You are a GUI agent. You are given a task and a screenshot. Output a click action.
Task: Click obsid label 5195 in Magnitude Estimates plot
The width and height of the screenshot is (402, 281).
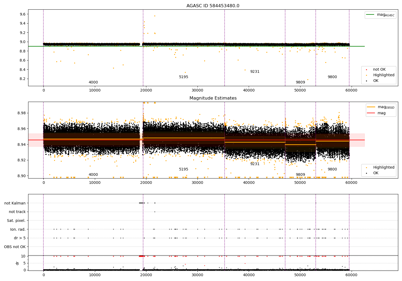pyautogui.click(x=184, y=169)
